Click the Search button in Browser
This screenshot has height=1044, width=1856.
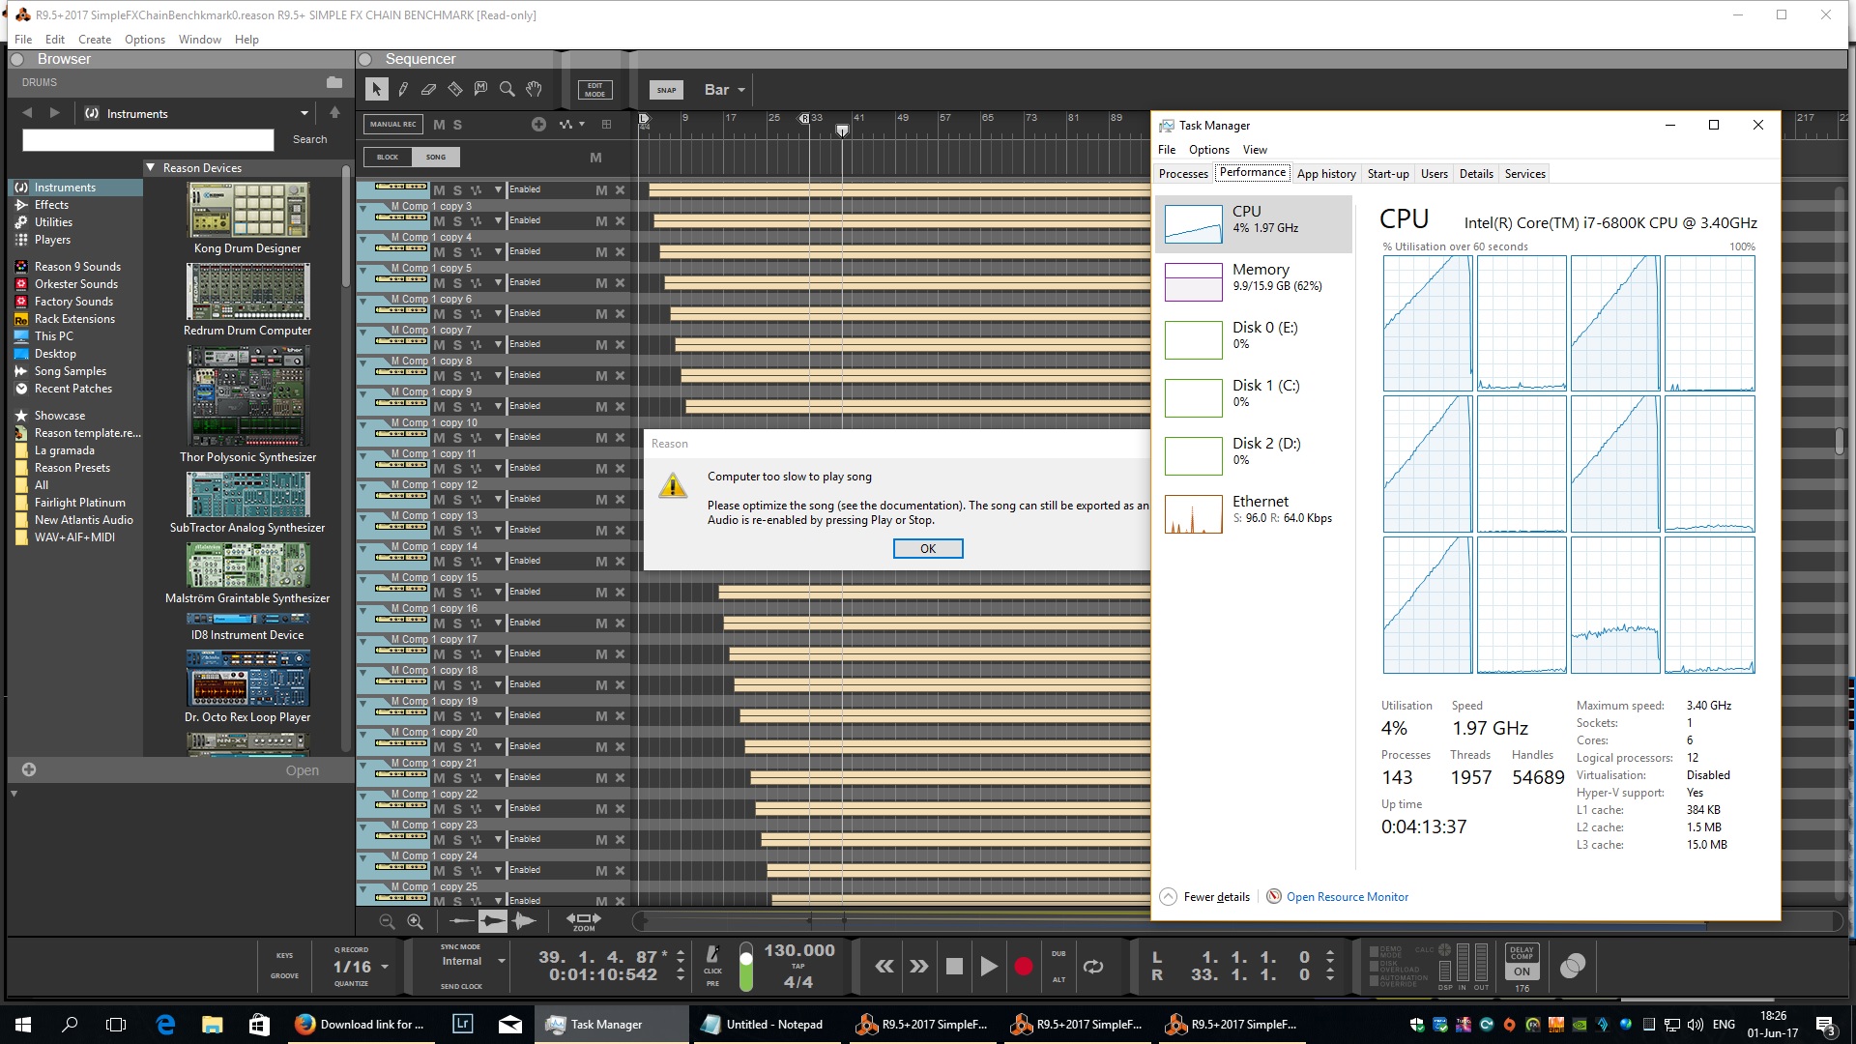click(x=309, y=140)
